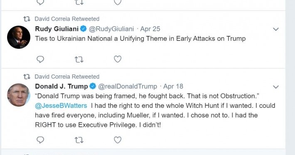Expand options chevron on Trump's tweet
This screenshot has height=155, width=295.
(275, 87)
